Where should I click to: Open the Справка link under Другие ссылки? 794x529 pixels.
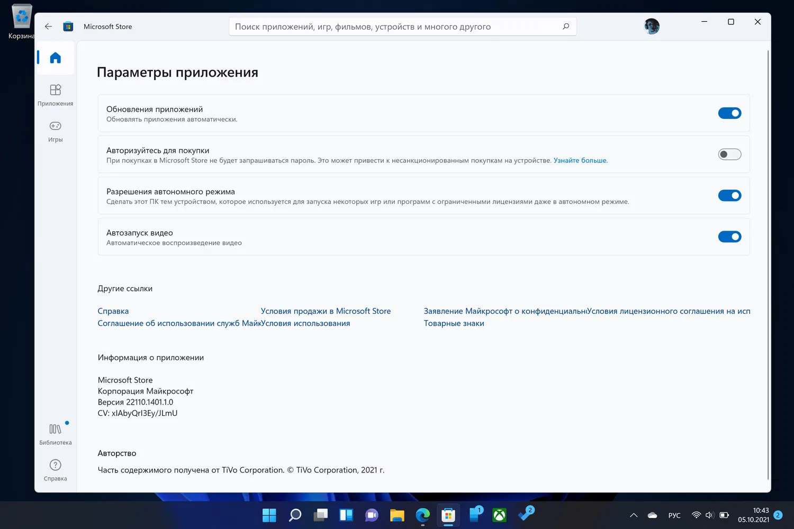coord(113,311)
